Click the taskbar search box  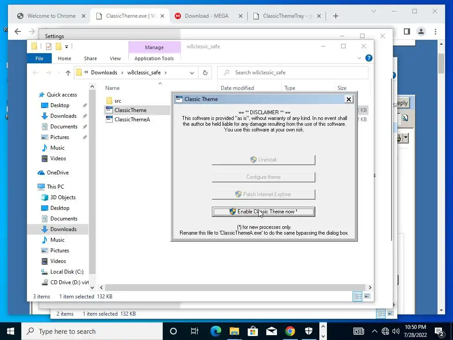click(92, 331)
